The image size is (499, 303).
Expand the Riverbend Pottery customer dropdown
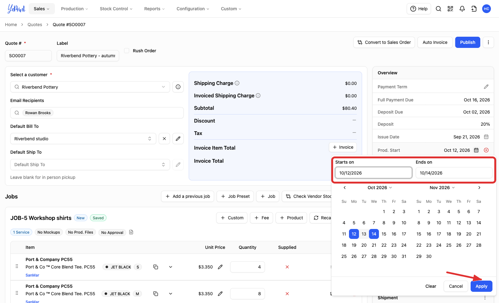point(163,87)
